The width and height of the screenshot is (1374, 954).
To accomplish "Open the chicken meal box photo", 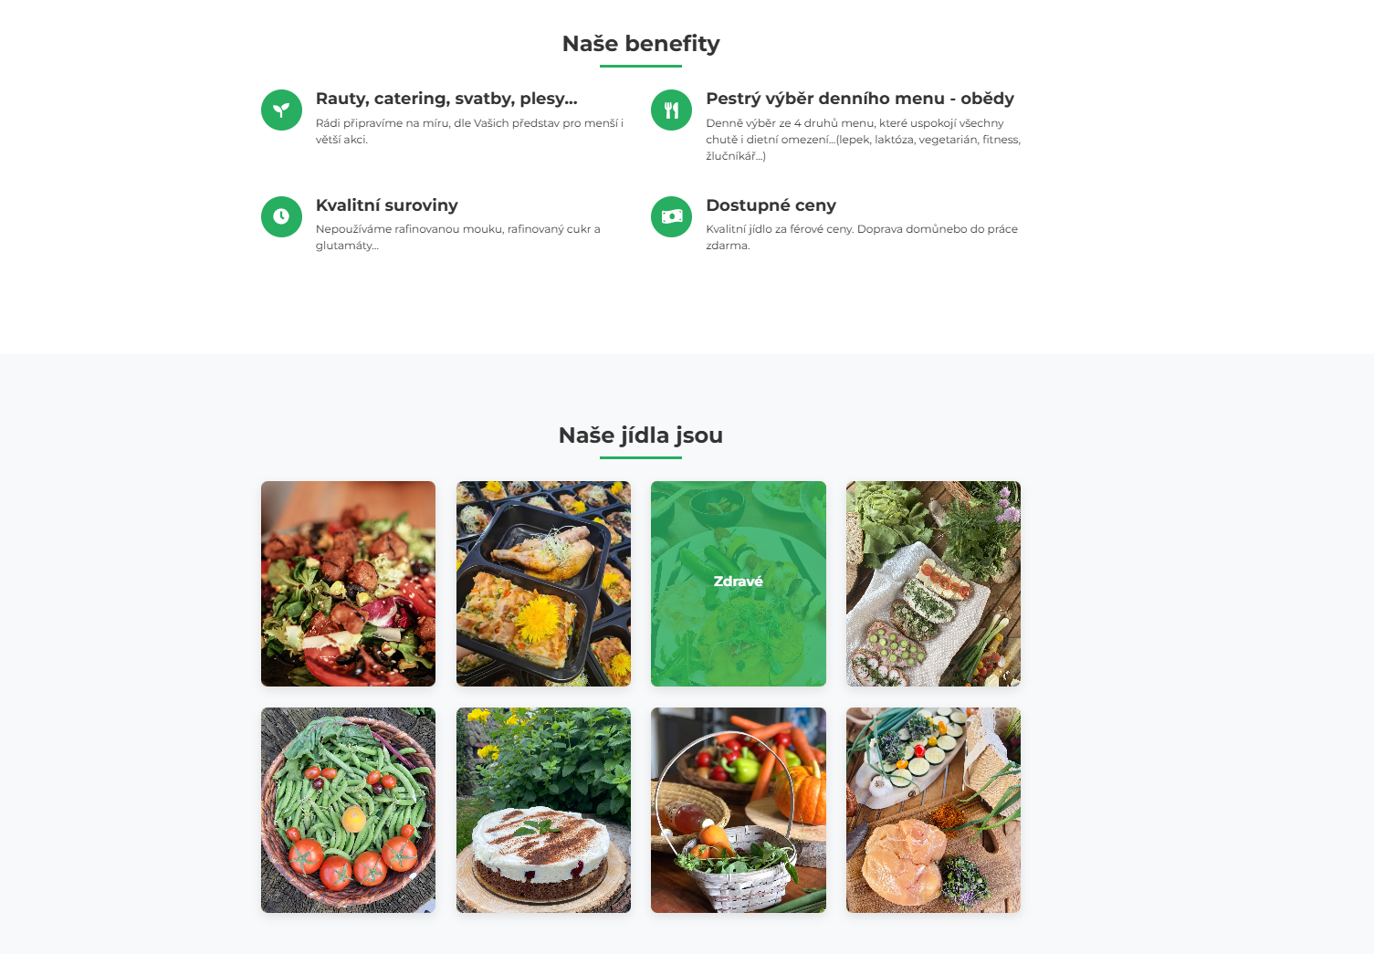I will pyautogui.click(x=543, y=583).
